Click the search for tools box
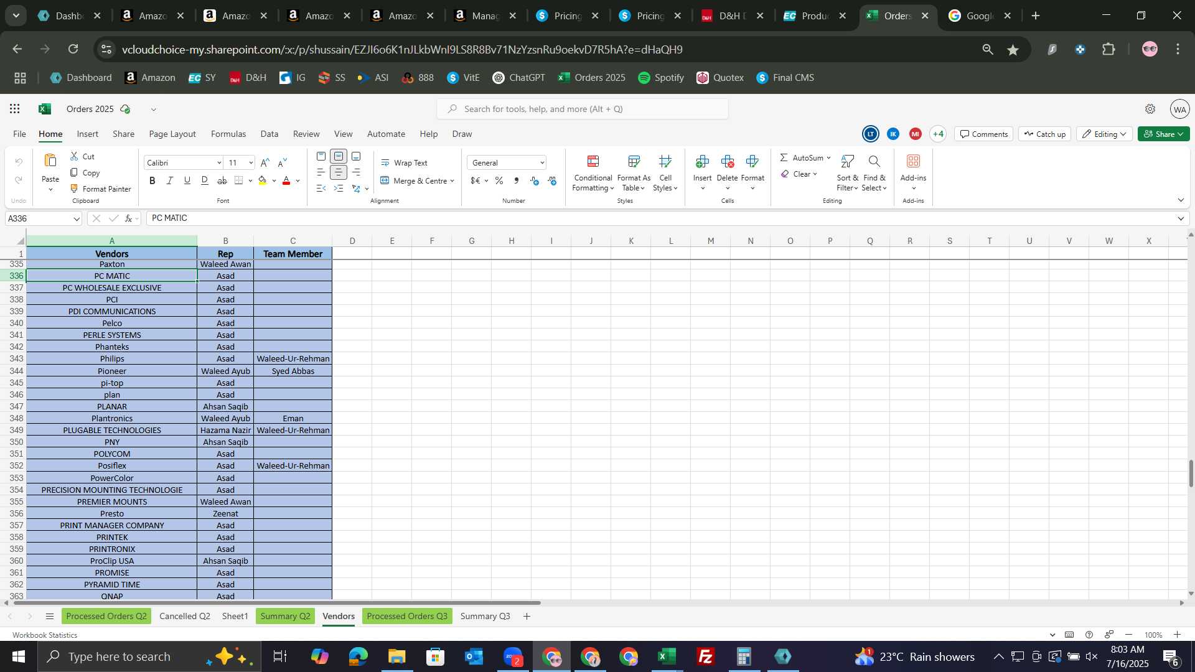Viewport: 1195px width, 672px height. [583, 109]
